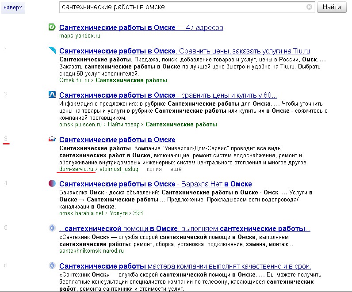The width and height of the screenshot is (352, 292).
Task: Click the santekhnikomsk.narod.ru URL
Action: coord(92,251)
